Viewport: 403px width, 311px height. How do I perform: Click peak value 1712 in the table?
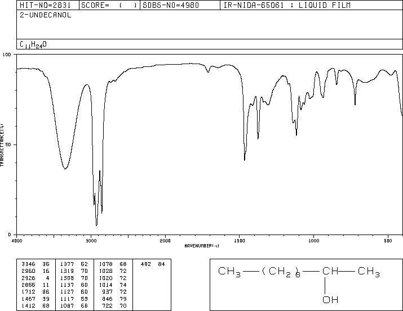28,292
